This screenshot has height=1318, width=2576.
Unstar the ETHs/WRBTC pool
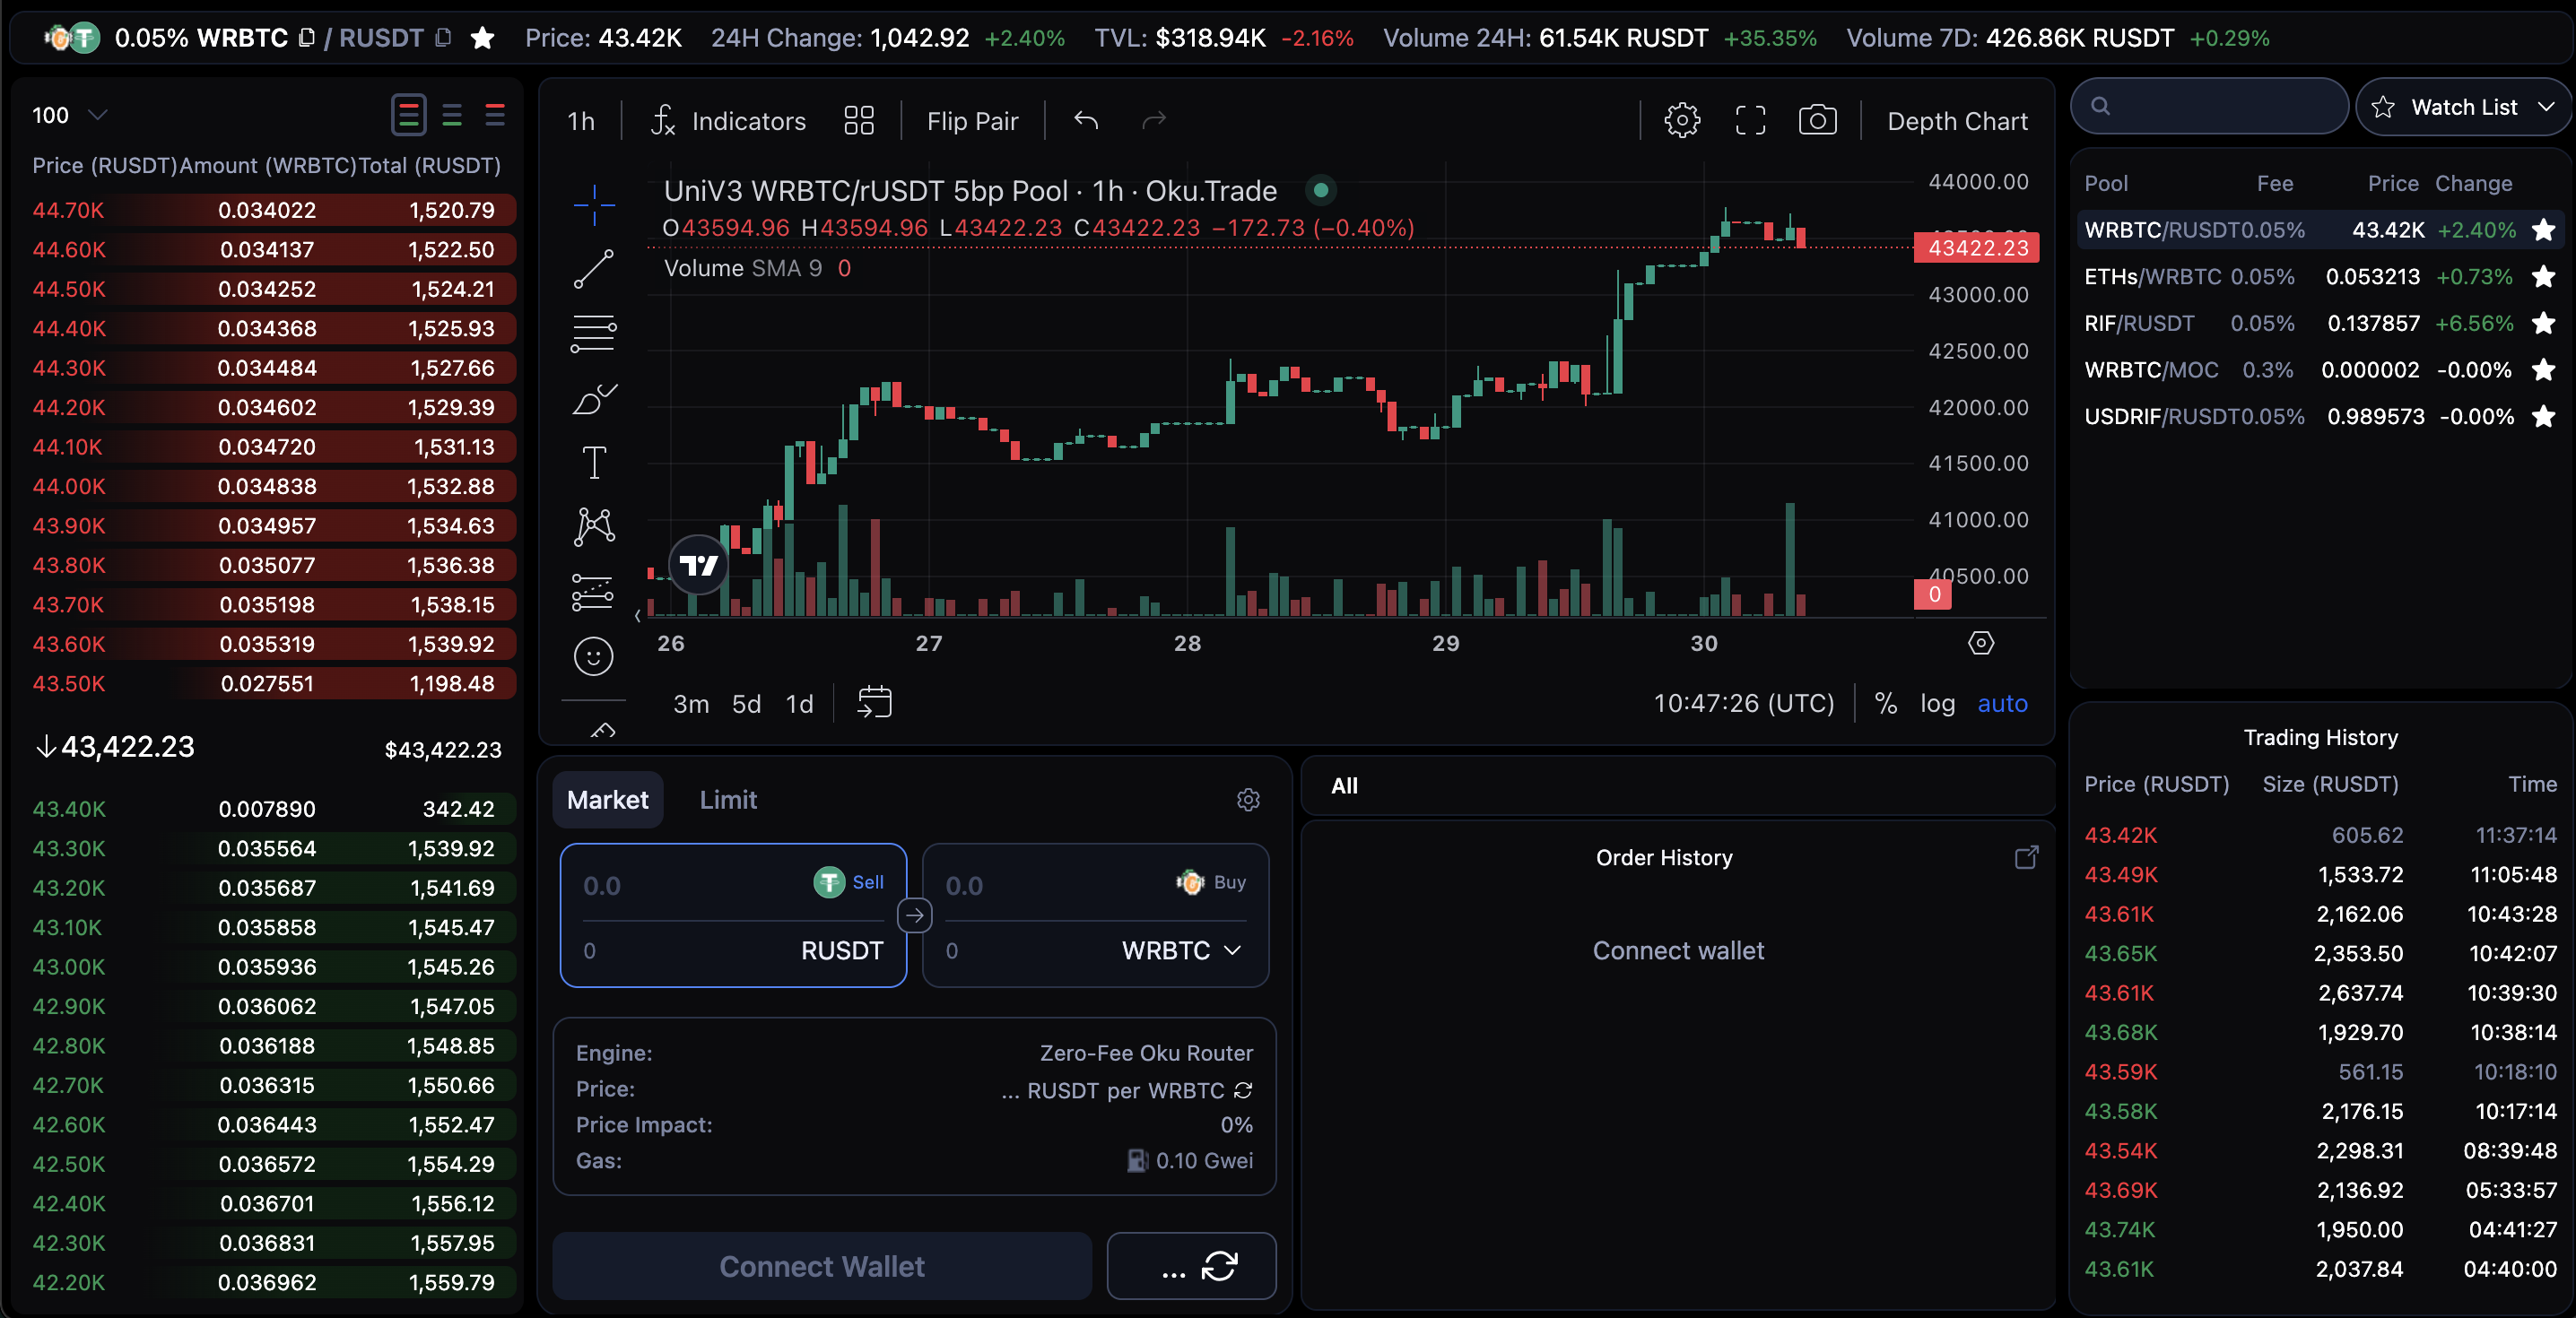coord(2543,276)
